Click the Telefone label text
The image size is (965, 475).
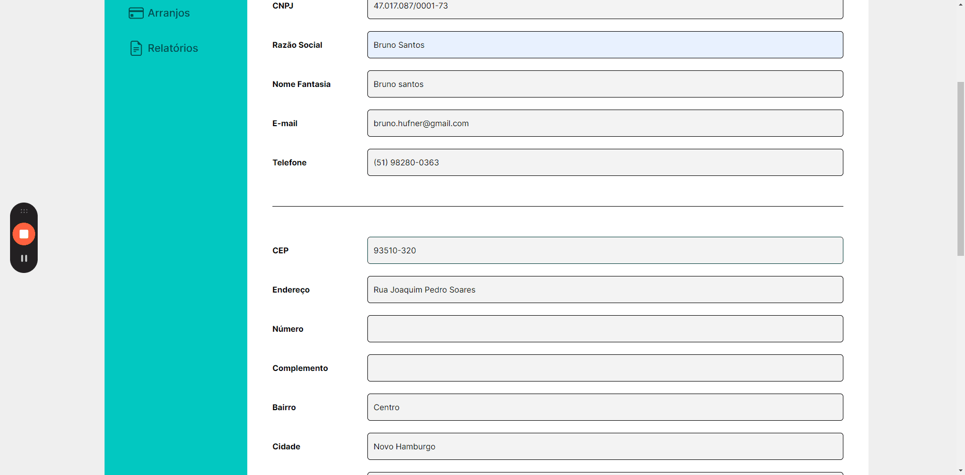point(289,162)
